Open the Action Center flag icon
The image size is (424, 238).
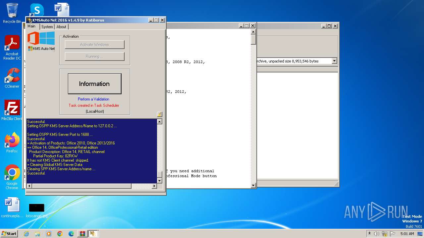(x=392, y=234)
